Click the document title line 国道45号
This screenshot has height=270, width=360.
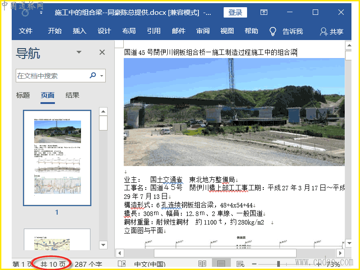(211, 53)
